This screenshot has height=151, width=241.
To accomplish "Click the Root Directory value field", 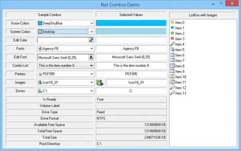I will (131, 144).
